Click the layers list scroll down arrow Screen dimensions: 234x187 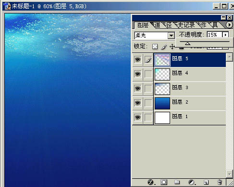point(229,174)
